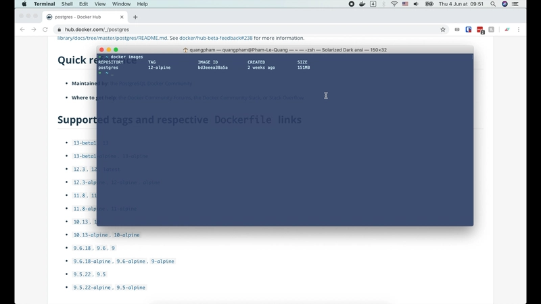Click the 9.6.18-alpine tag link
541x304 pixels.
click(x=92, y=261)
